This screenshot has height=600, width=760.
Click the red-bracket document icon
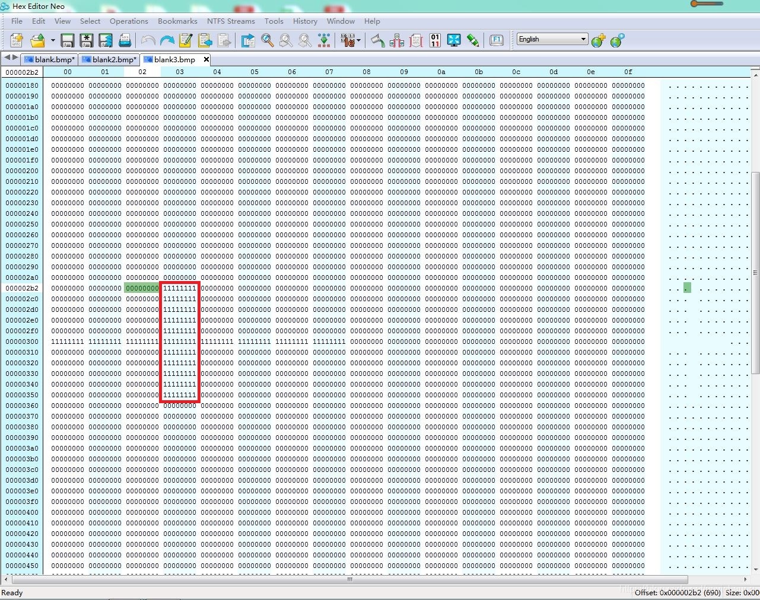[x=416, y=40]
